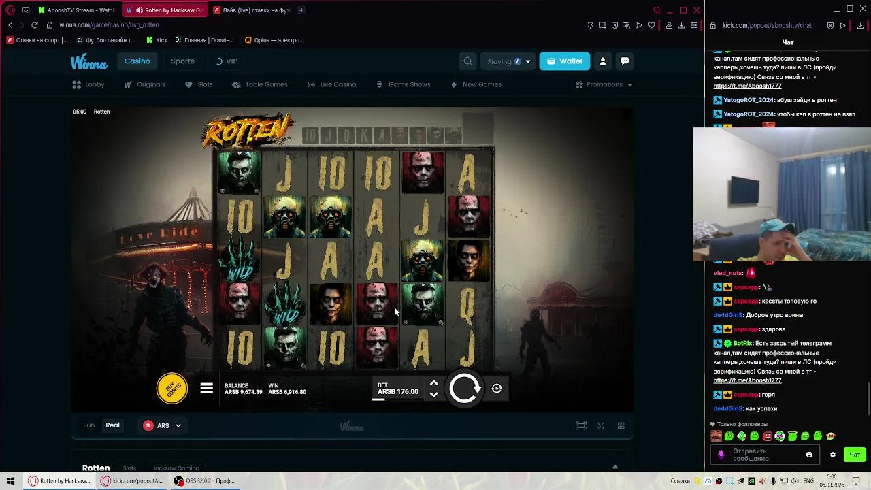Open the account profile icon

pos(602,61)
